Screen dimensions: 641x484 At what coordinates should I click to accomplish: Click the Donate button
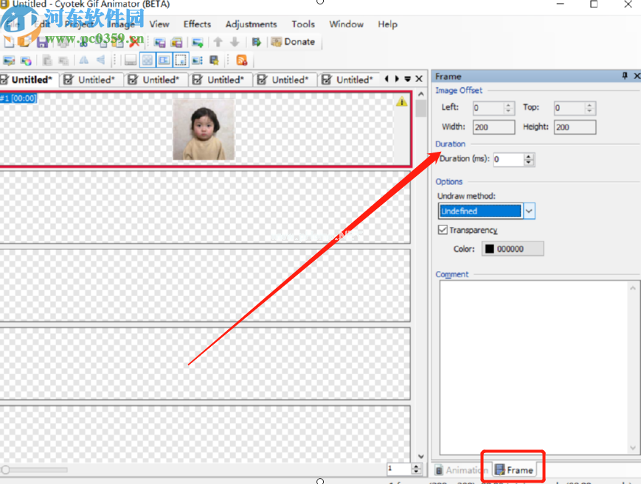[x=293, y=42]
